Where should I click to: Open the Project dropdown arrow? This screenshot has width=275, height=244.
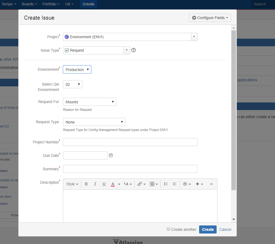tap(194, 37)
